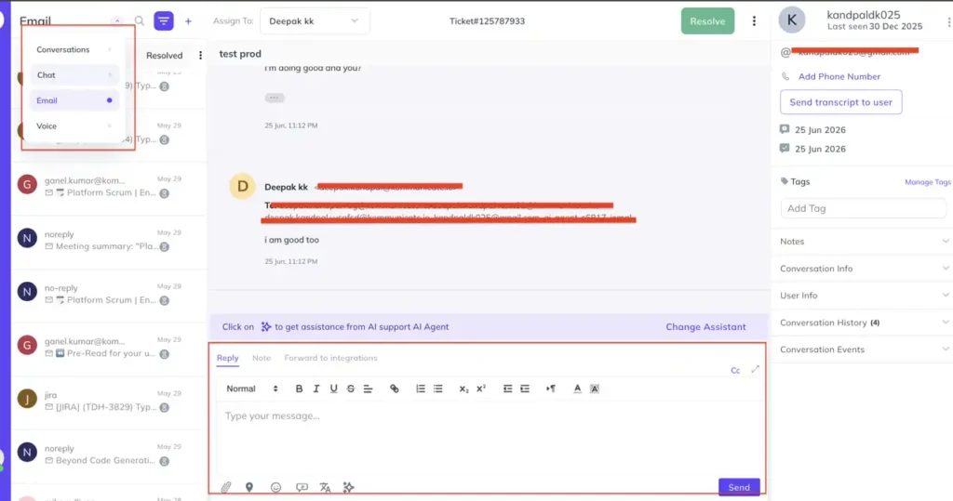Switch to the Note tab
953x501 pixels.
(x=262, y=358)
